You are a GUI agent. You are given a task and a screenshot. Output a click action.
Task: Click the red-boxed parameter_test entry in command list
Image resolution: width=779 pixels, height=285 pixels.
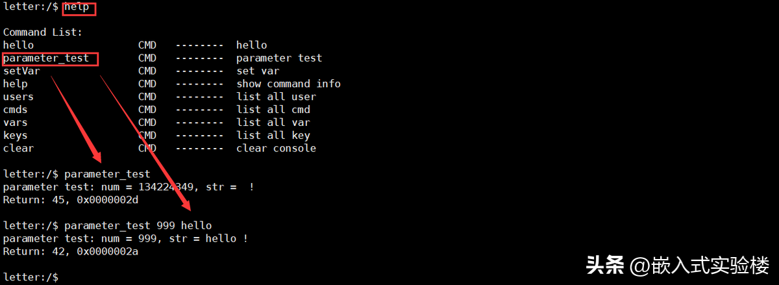click(46, 58)
